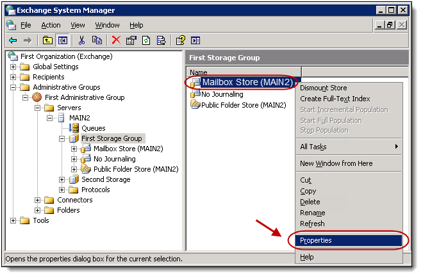The height and width of the screenshot is (278, 423).
Task: Open the File menu
Action: [x=26, y=25]
